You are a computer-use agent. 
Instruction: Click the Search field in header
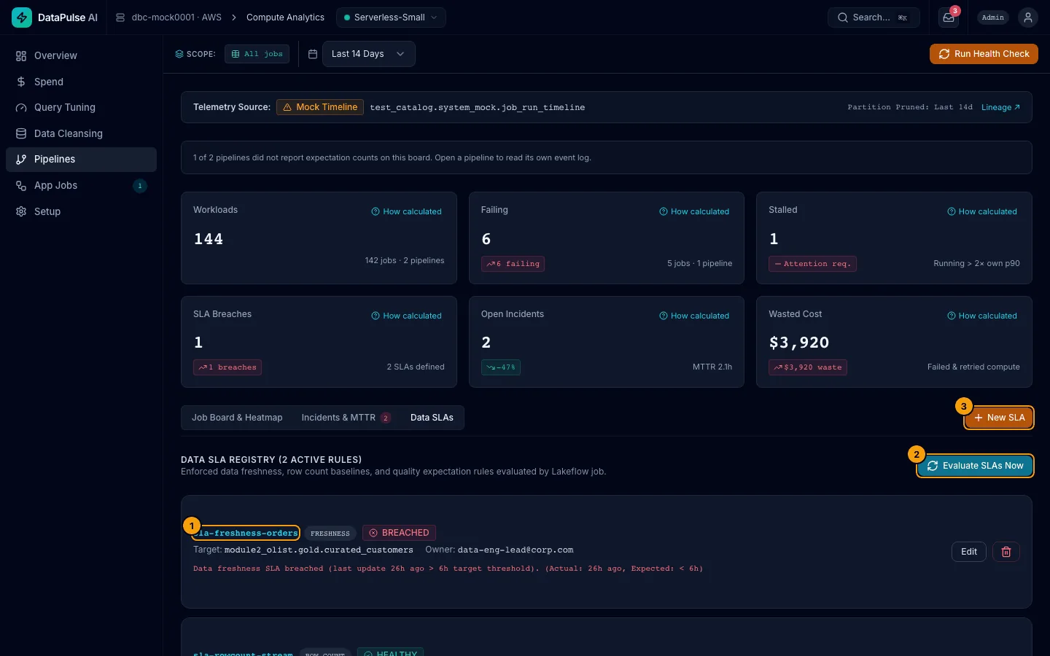click(874, 17)
